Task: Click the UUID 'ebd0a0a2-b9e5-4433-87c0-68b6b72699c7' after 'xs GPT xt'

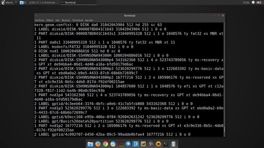Action: (x=98, y=73)
